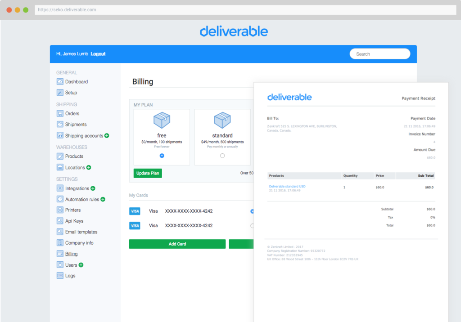This screenshot has width=461, height=322.
Task: Click the Orders cart icon
Action: 60,113
